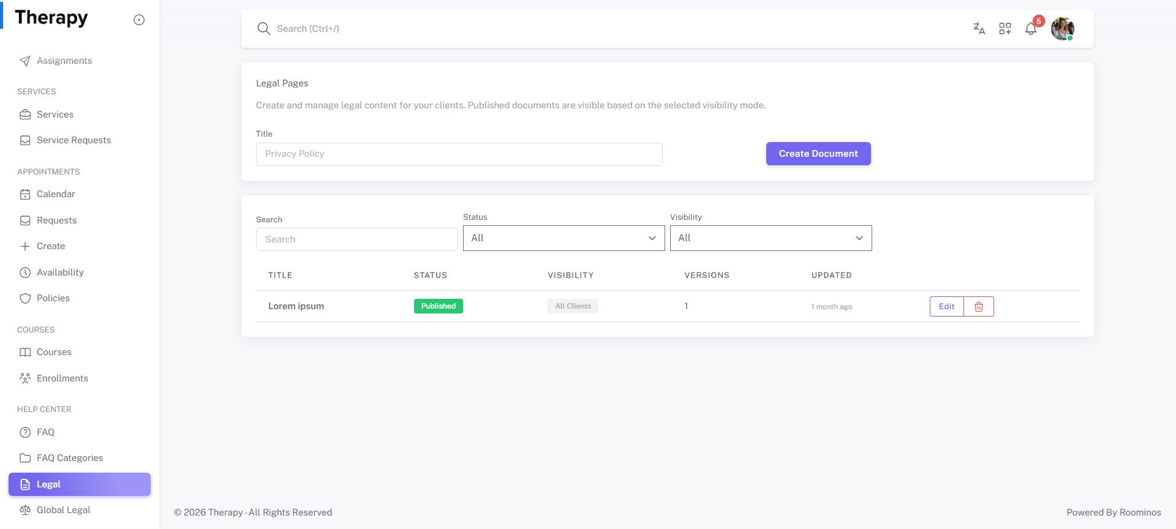Screen dimensions: 1176x529
Task: Open FAQ Categories in sidebar
Action: coord(70,458)
